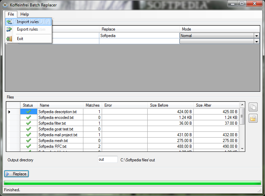This screenshot has height=196, width=265.
Task: Click file list scroll down arrow
Action: coord(242,149)
